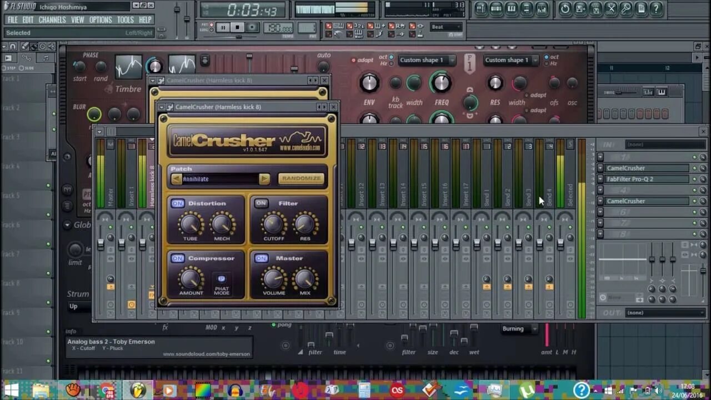Viewport: 711px width, 400px height.
Task: Open the browser view icon
Action: pos(527,8)
